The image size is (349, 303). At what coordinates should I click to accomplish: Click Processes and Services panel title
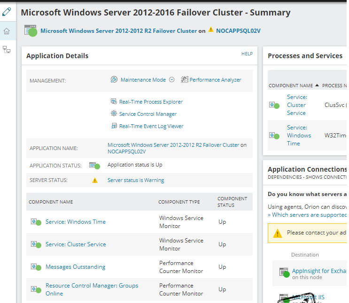(305, 56)
